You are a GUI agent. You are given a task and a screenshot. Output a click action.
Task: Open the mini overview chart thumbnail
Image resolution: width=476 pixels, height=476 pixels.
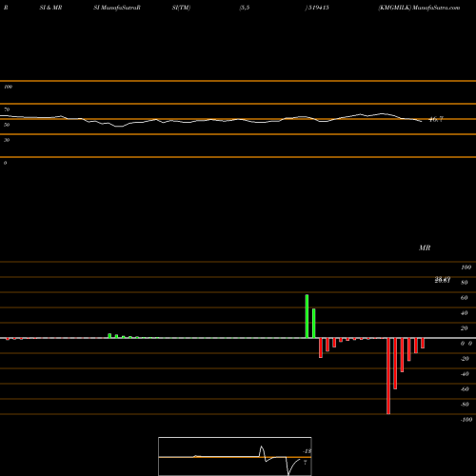tap(235, 456)
